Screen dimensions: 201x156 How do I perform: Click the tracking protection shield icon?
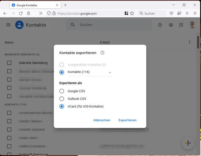[49, 13]
